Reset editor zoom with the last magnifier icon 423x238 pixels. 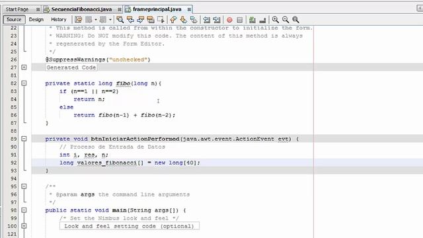click(x=295, y=19)
